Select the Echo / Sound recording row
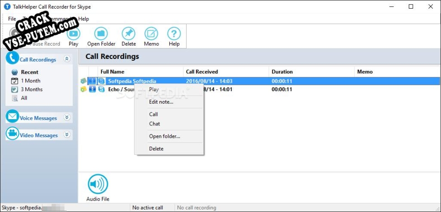The width and height of the screenshot is (441, 212). [x=120, y=89]
